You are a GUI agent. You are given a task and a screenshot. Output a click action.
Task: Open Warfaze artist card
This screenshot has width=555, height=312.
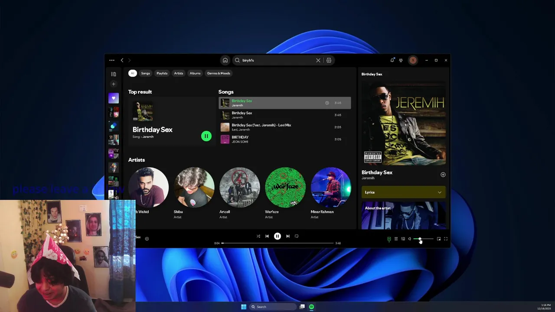click(x=285, y=193)
